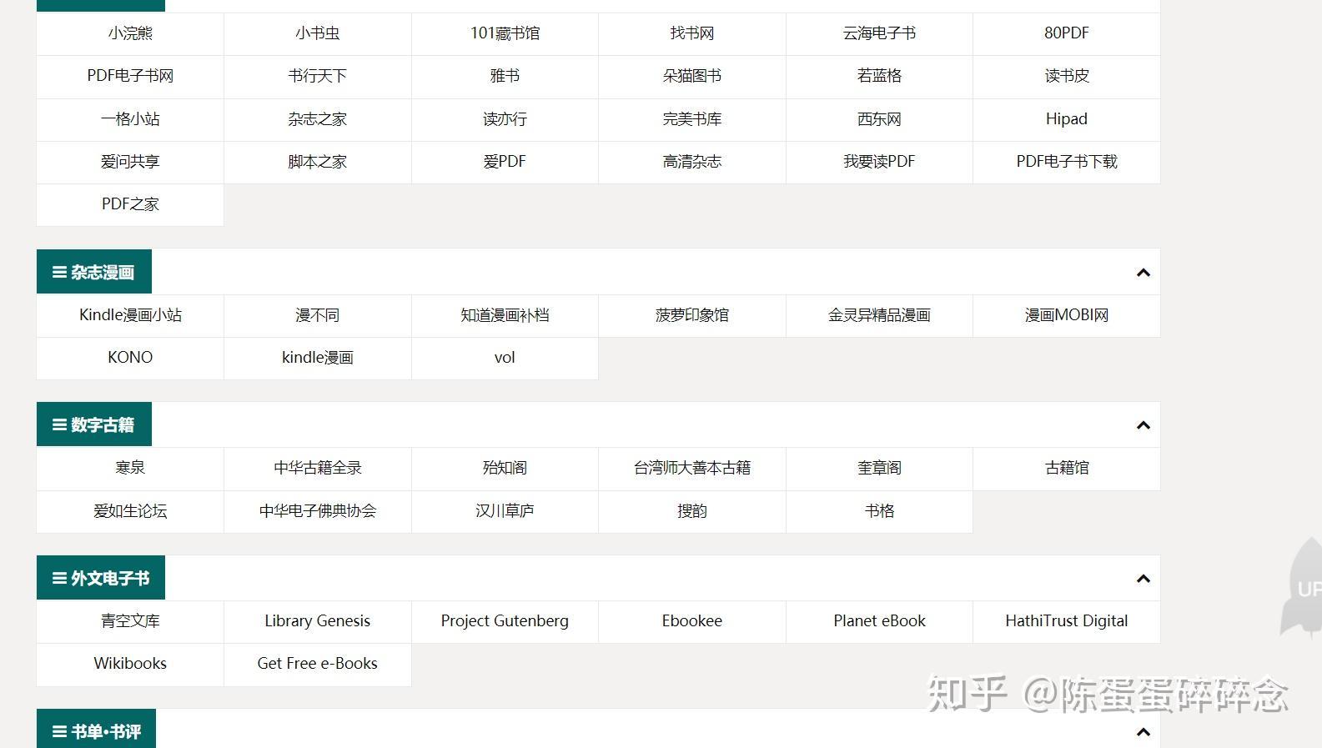
Task: Collapse the 外文电子书 section chevron
Action: (x=1143, y=579)
